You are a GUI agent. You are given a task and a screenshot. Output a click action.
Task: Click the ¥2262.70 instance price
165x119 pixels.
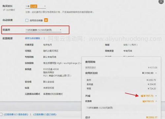tap(151, 80)
